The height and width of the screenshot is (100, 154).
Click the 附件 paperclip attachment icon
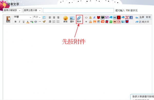(79, 19)
